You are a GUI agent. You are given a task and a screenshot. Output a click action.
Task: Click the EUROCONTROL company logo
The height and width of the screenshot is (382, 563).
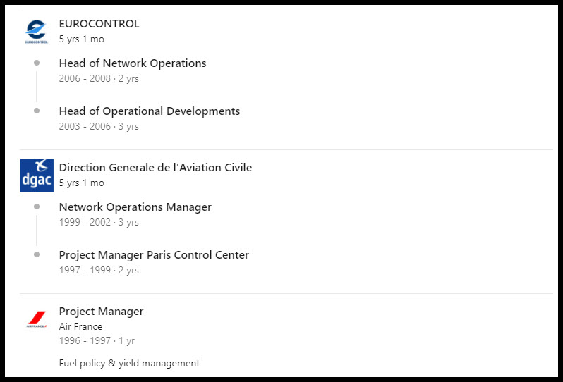[x=36, y=32]
